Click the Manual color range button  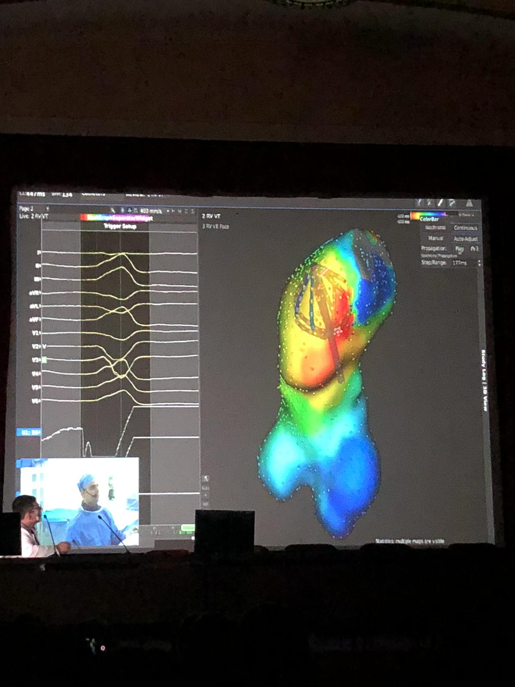435,238
